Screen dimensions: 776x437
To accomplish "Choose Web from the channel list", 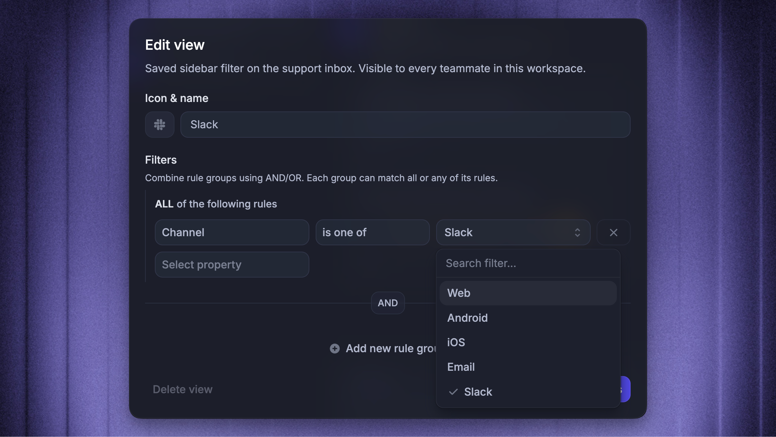I will point(528,293).
